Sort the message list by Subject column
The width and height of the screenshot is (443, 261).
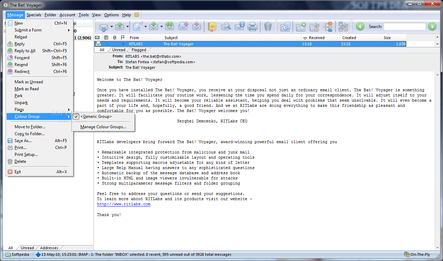232,38
